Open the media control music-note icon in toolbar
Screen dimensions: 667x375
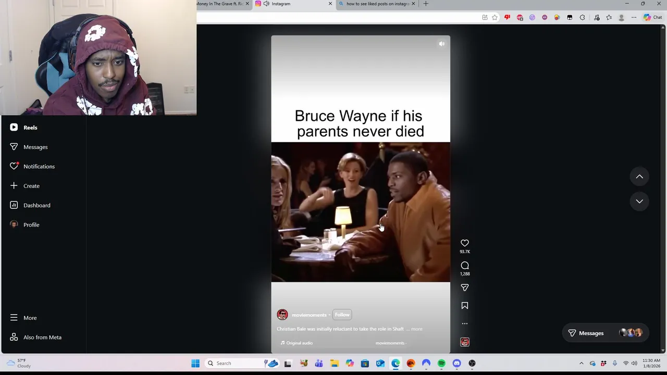pos(597,17)
